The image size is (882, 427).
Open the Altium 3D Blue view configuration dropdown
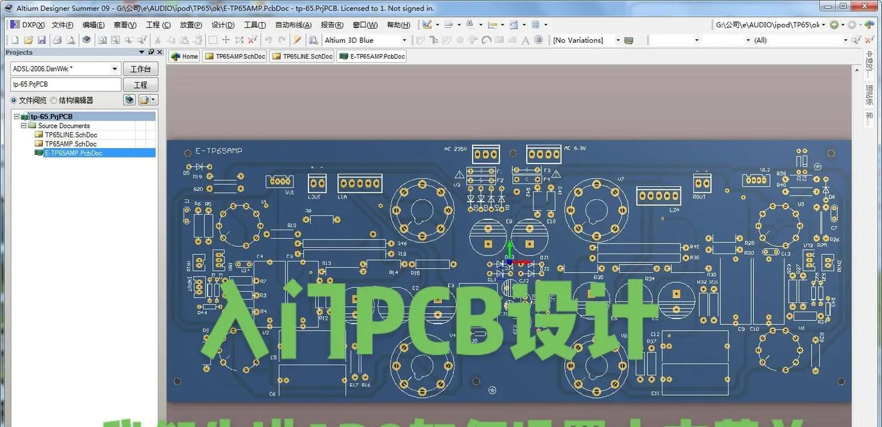(x=404, y=40)
